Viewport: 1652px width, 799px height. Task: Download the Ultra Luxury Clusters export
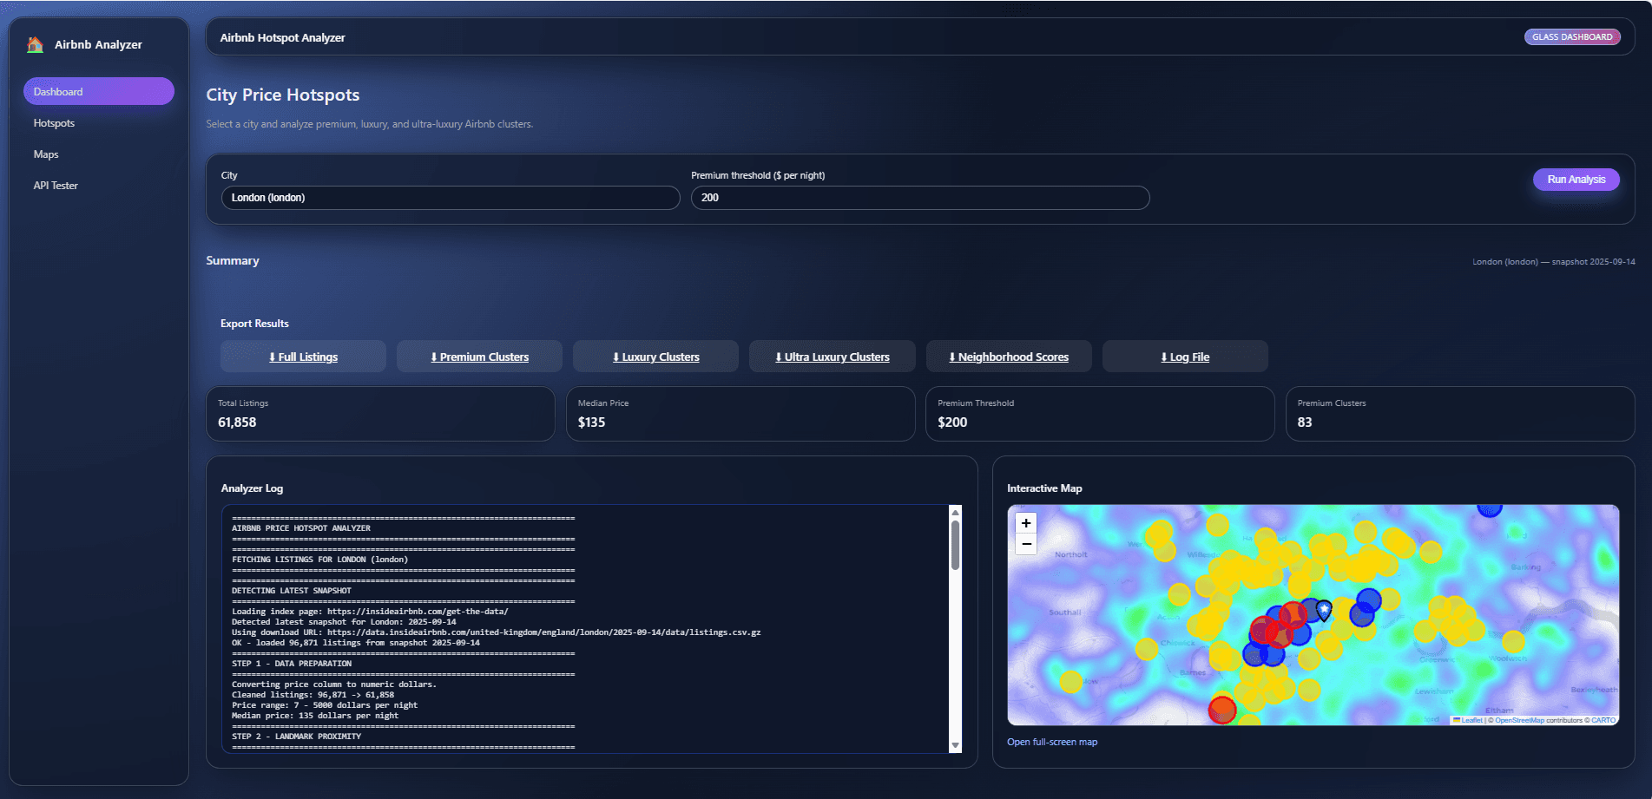[x=832, y=357]
